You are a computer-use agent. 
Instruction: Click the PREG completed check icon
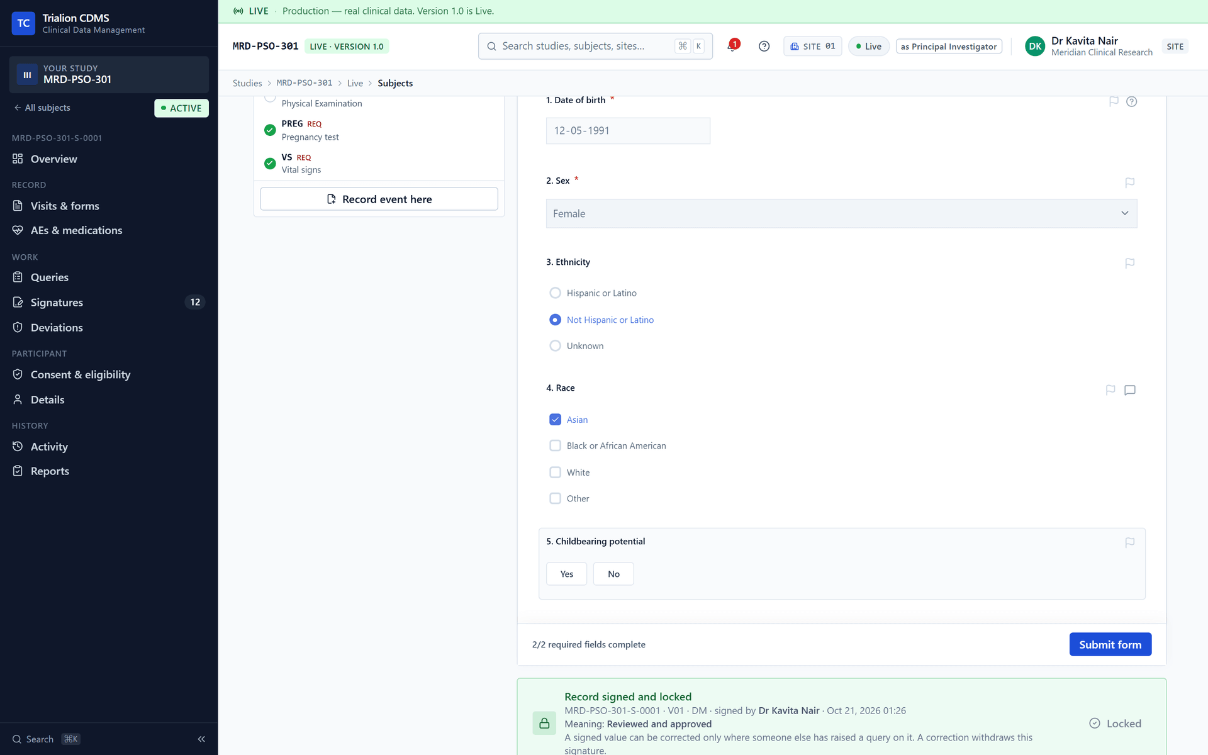(270, 130)
